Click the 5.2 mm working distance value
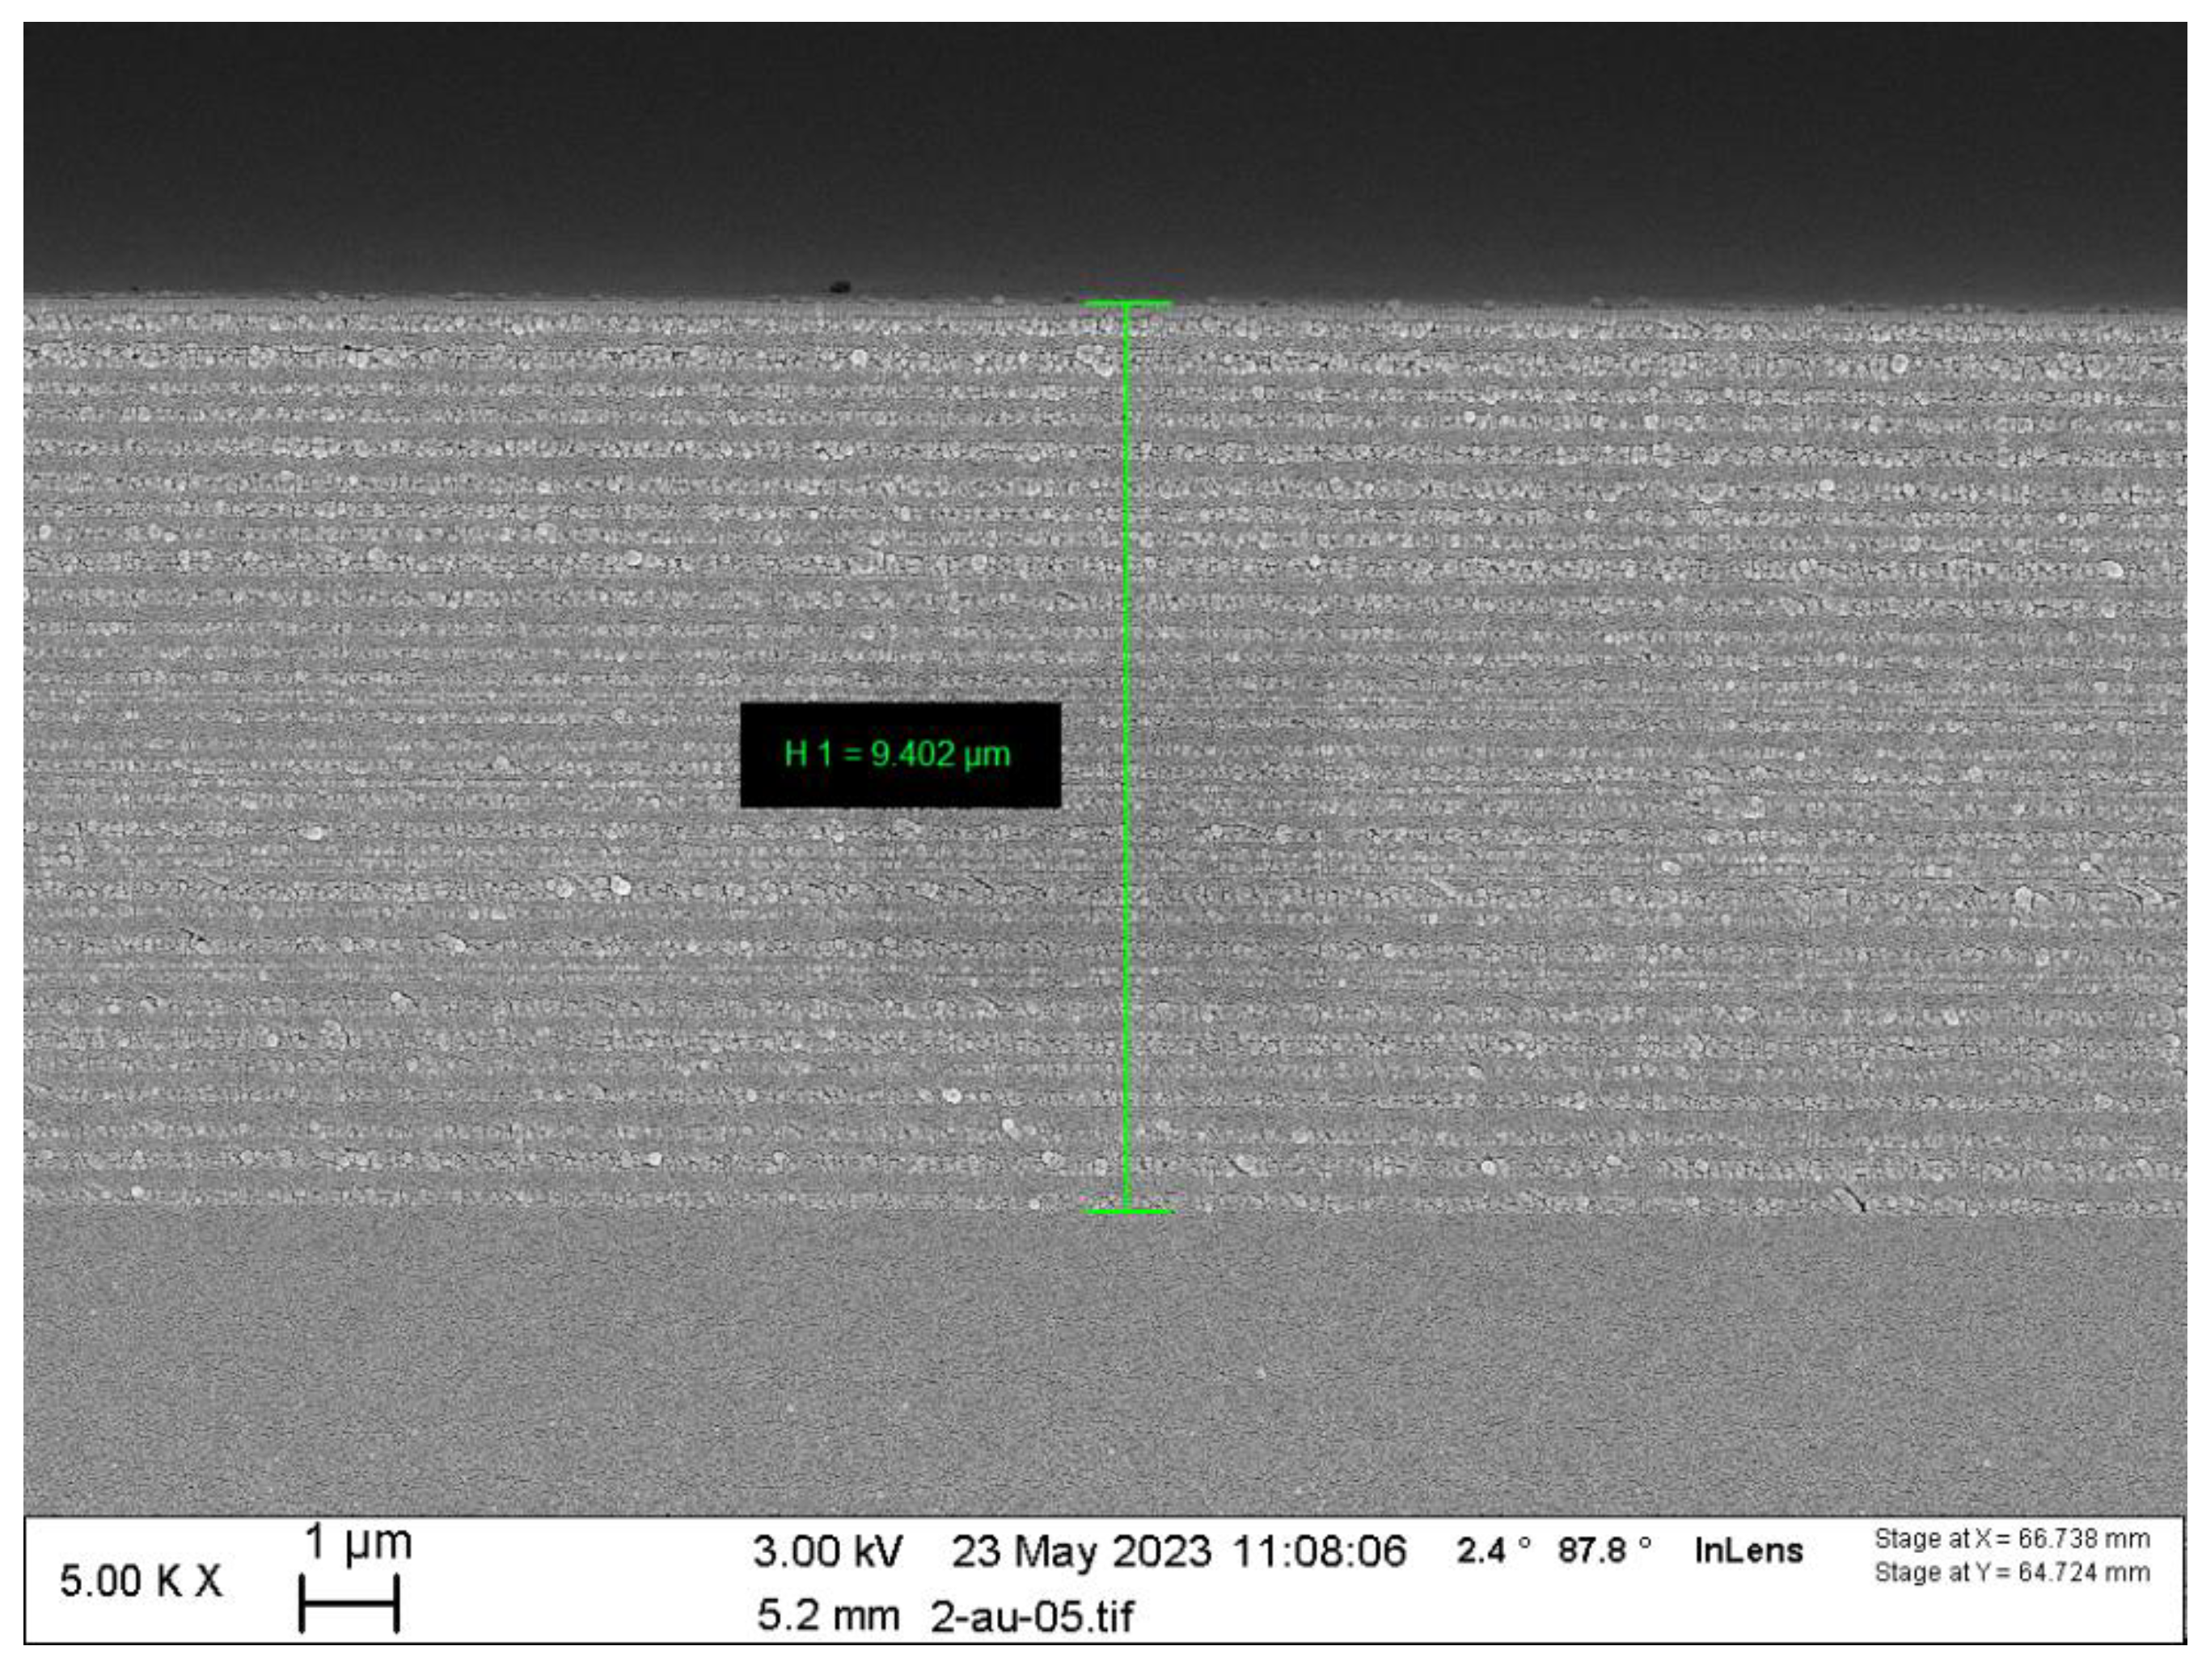Screen dimensions: 2202x1680 pos(827,1615)
